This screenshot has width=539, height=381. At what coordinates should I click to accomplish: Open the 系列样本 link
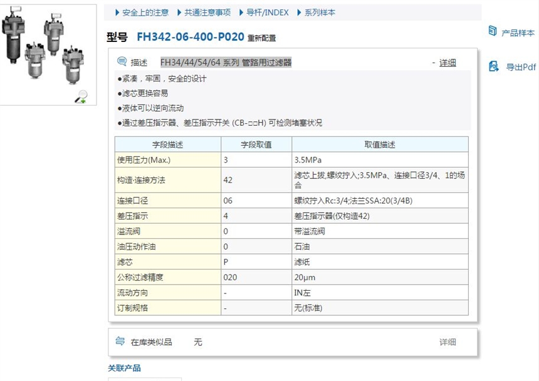click(x=320, y=13)
